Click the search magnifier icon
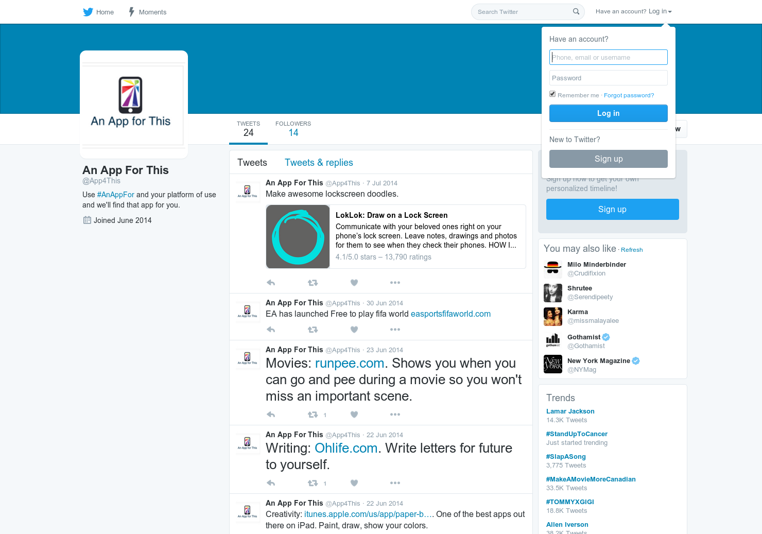The image size is (762, 534). pos(576,11)
